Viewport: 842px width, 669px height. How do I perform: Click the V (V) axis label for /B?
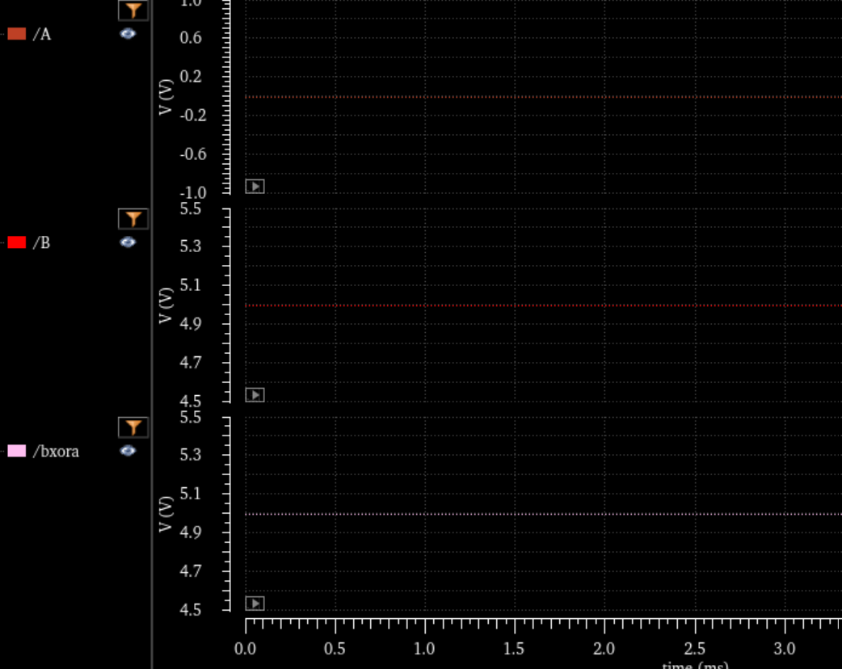(x=166, y=305)
